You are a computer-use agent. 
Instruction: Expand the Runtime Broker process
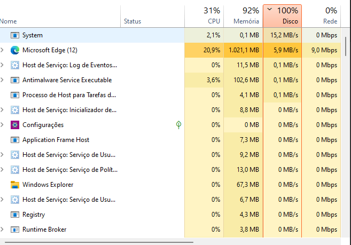click(x=2, y=230)
